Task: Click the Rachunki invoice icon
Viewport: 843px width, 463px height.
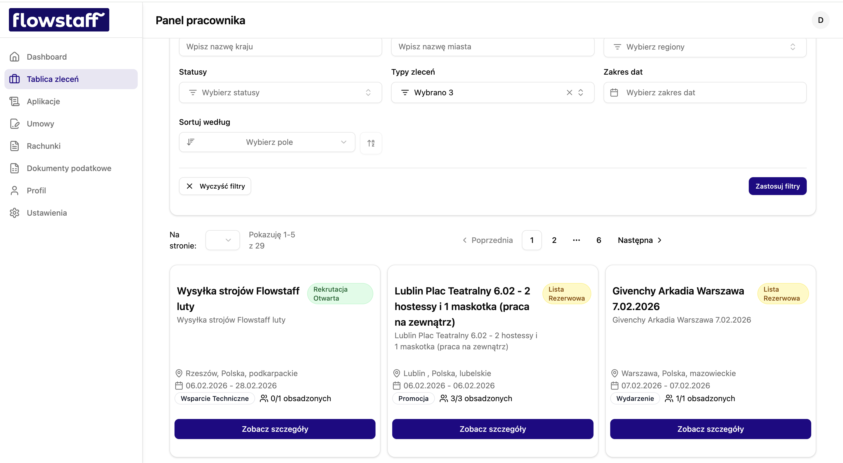Action: click(x=15, y=146)
